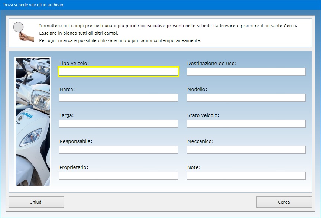This screenshot has width=321, height=218.
Task: Click the 'Stato veicolo:' label
Action: click(203, 115)
